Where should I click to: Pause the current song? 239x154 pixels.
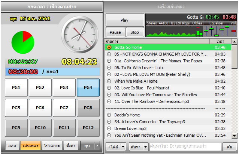115,32
